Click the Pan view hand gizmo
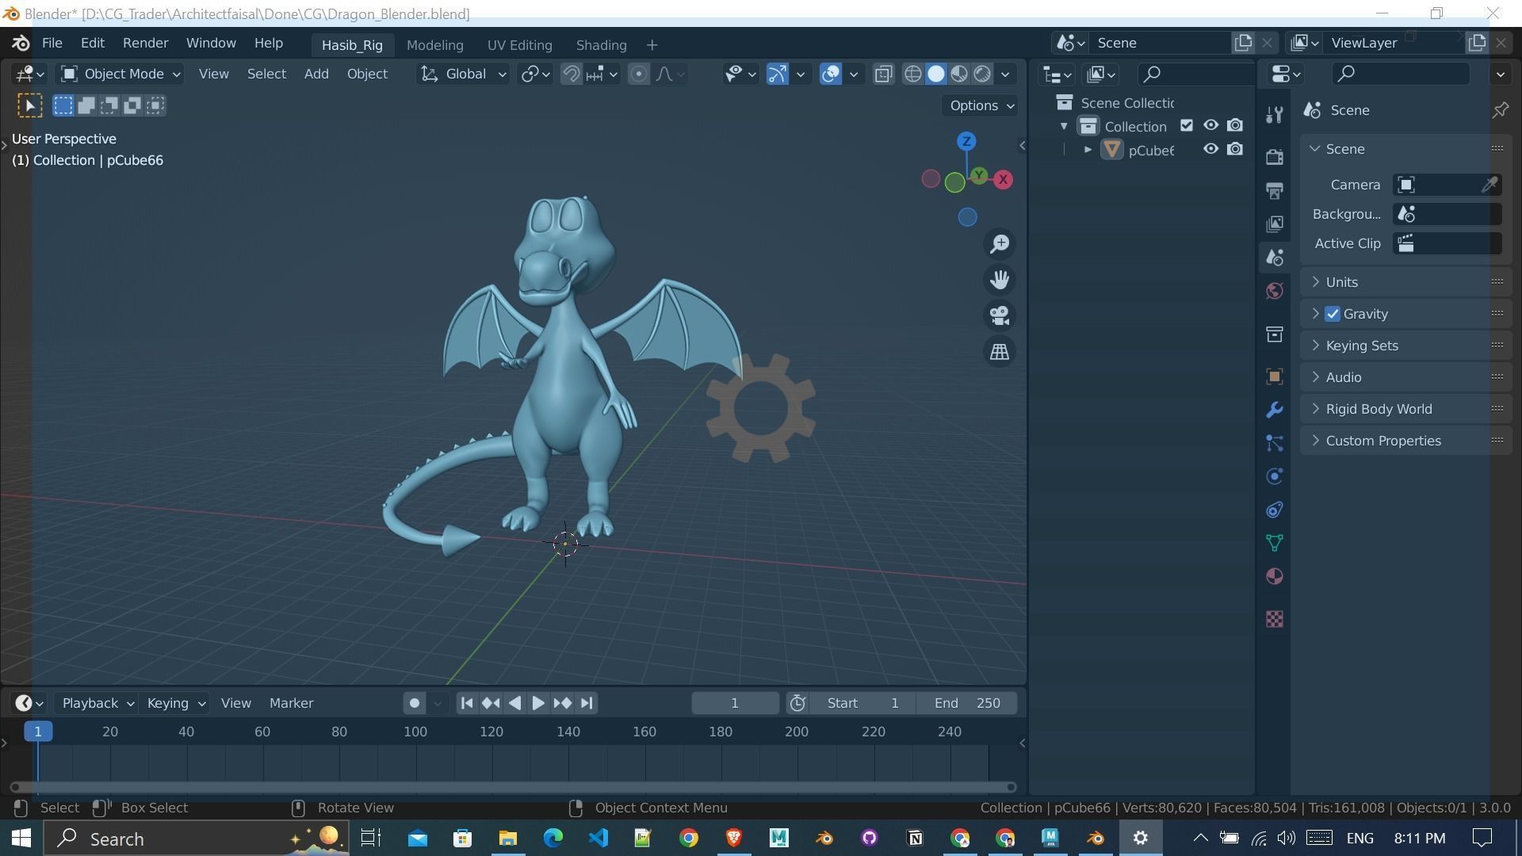This screenshot has height=856, width=1522. point(1000,280)
